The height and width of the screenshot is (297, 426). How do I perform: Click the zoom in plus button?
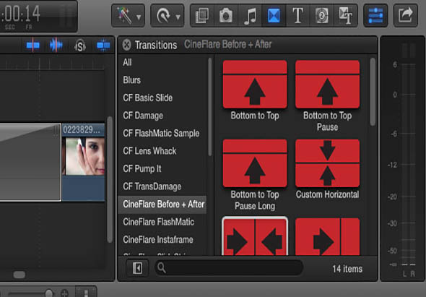[64, 293]
